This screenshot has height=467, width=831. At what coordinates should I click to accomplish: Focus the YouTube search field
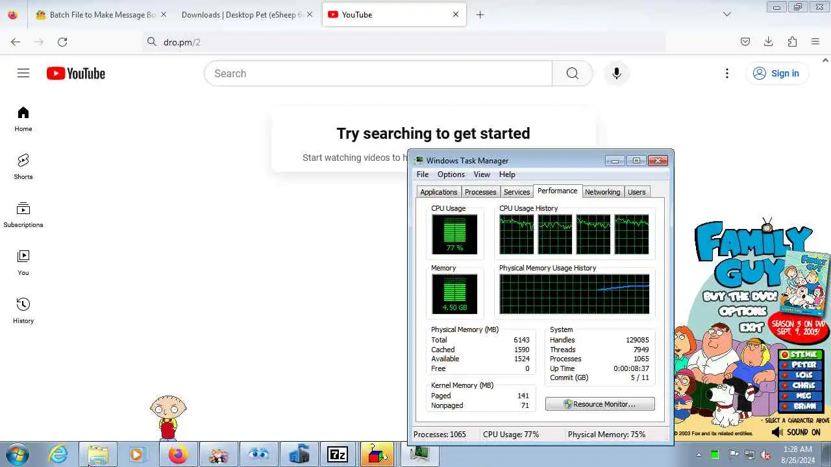378,73
